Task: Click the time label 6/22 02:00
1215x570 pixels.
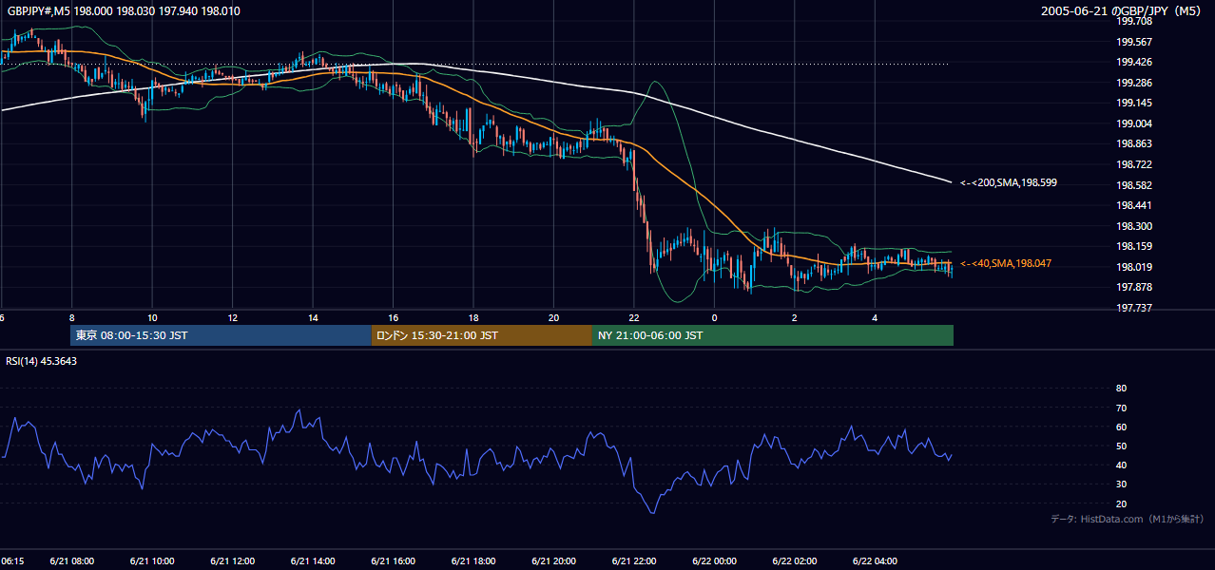Action: [x=795, y=561]
